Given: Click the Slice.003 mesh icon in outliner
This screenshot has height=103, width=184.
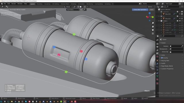Looking at the screenshot, I should coord(164,14).
